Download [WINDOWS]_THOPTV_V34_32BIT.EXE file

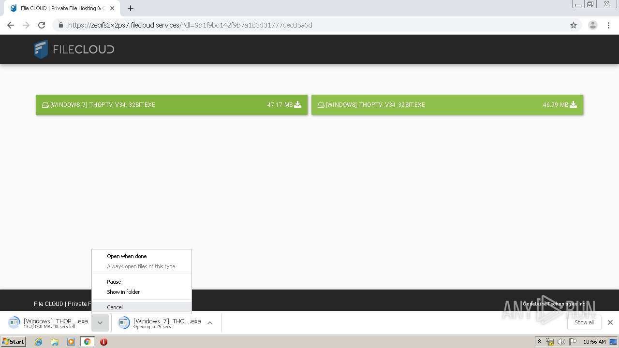[x=447, y=105]
